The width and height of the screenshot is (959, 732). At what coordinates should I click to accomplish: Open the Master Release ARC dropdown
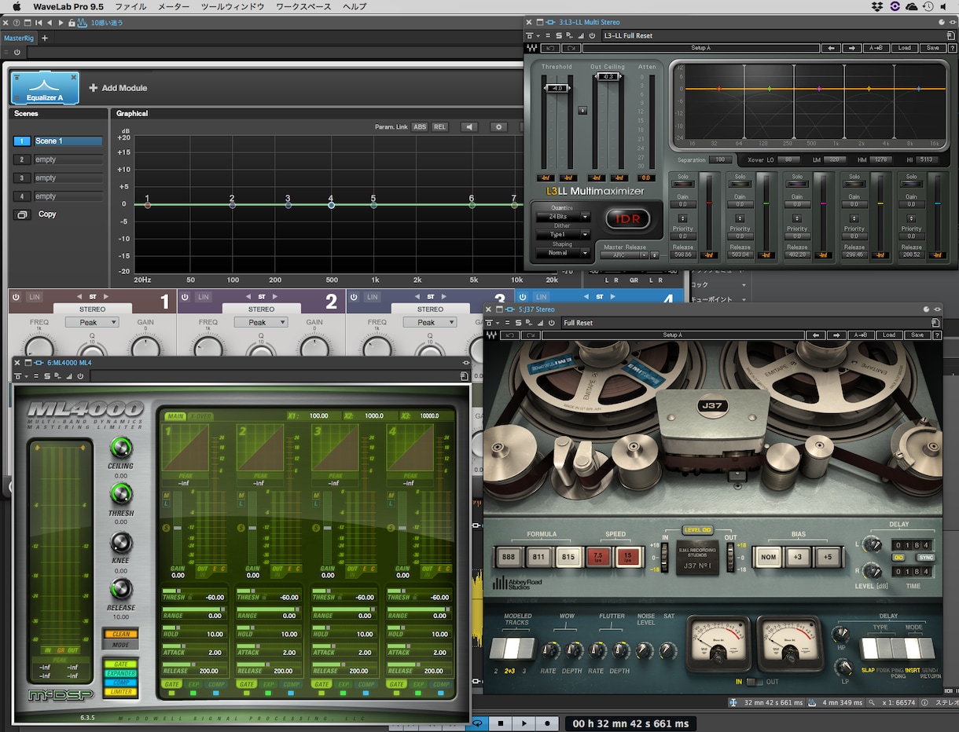point(625,255)
